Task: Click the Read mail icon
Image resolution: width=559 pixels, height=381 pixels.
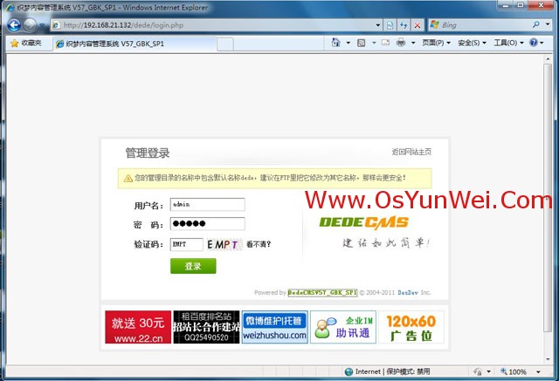Action: [385, 43]
